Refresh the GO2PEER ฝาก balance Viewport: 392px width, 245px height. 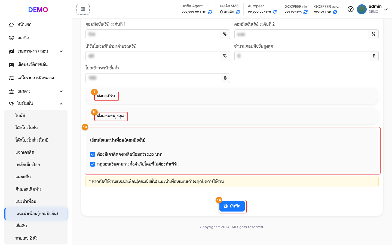click(x=305, y=12)
